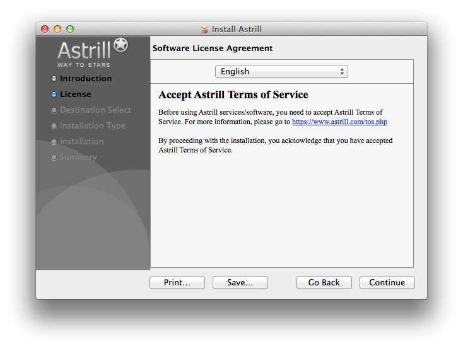Click the bullet beside Destination Select

point(54,110)
